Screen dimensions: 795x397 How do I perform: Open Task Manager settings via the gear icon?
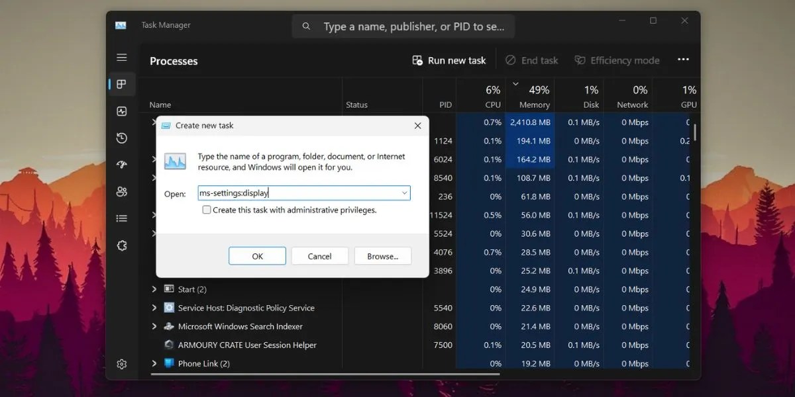[x=121, y=364]
